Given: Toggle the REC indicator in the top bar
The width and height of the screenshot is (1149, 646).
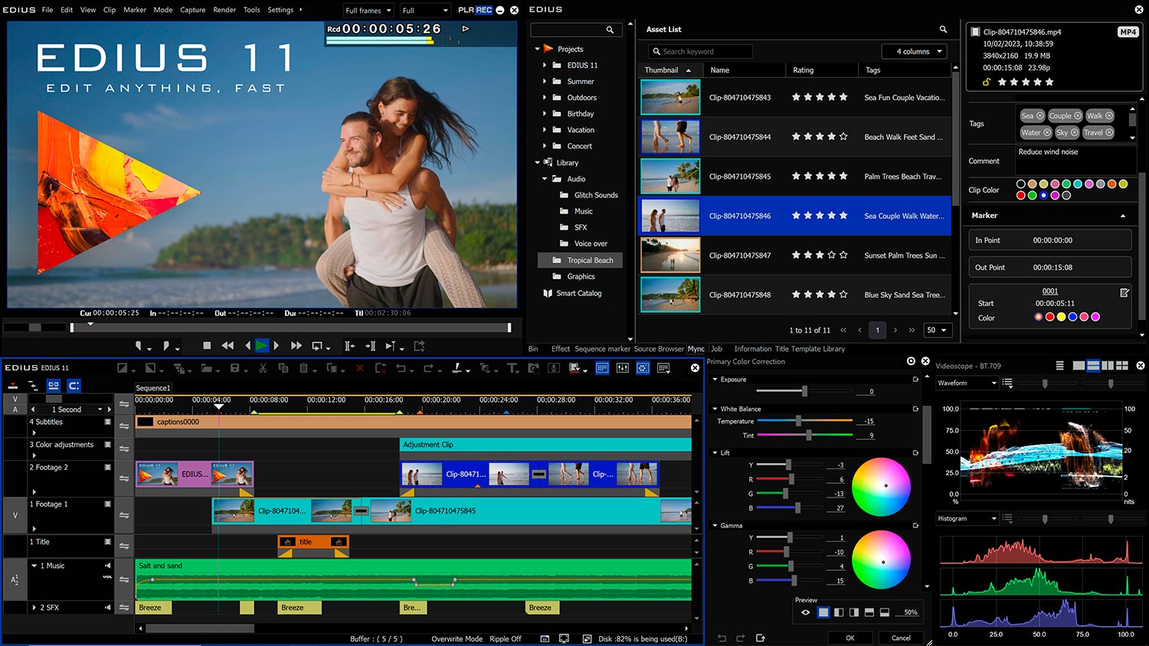Looking at the screenshot, I should (483, 10).
